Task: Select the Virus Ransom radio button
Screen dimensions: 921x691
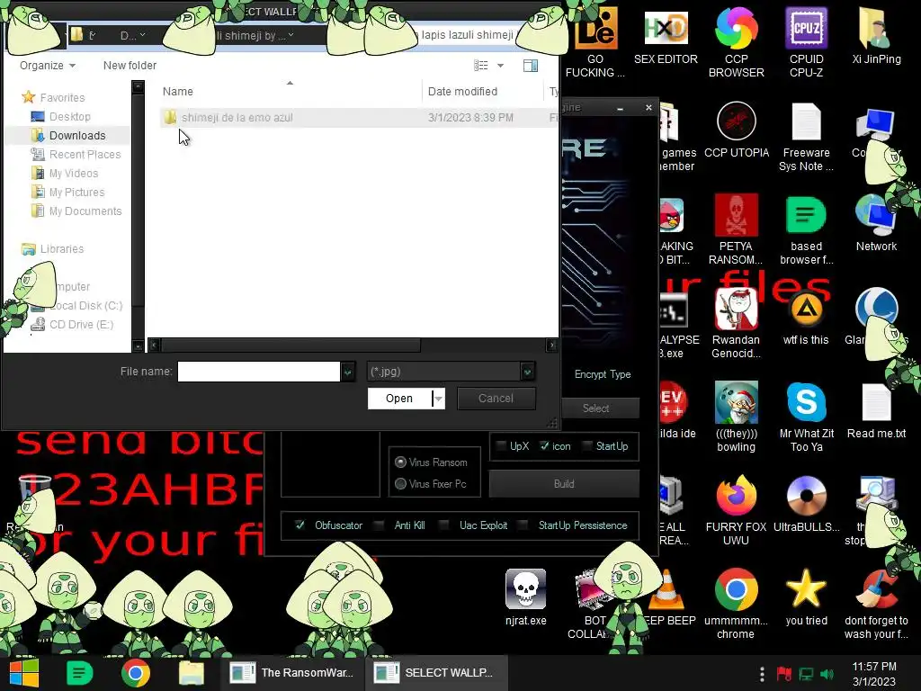Action: tap(400, 462)
